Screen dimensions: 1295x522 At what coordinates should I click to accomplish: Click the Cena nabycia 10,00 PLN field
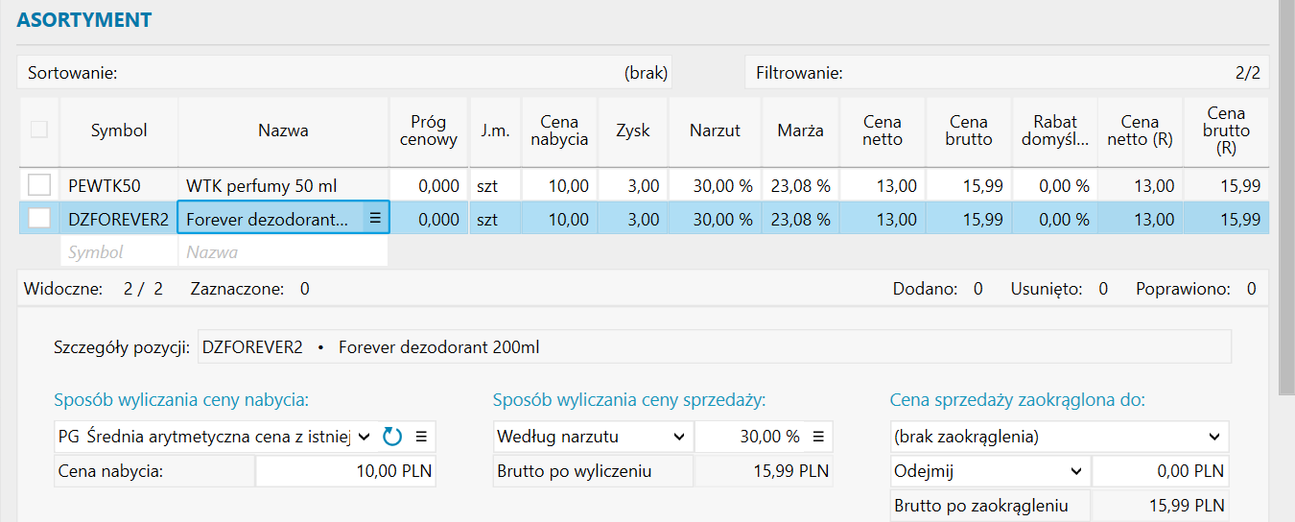[345, 471]
